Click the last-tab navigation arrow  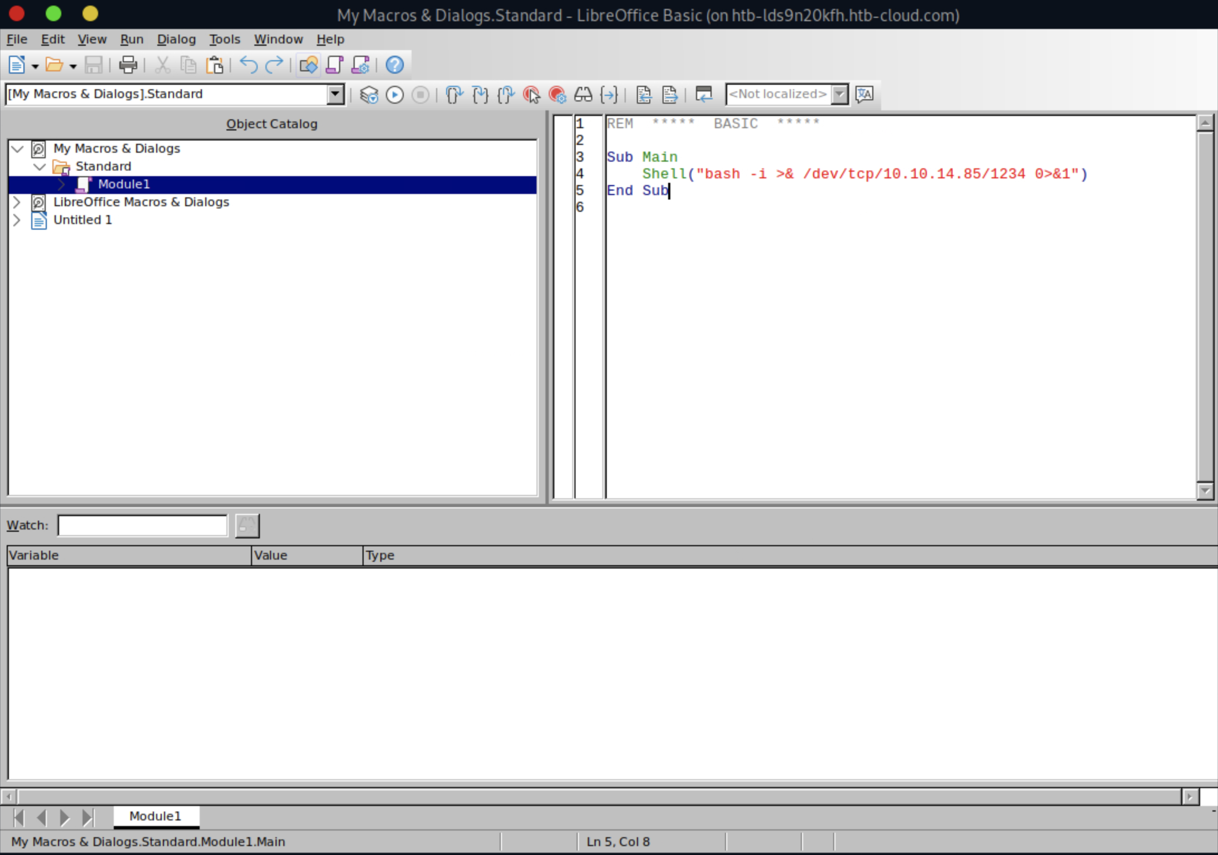[x=88, y=818]
